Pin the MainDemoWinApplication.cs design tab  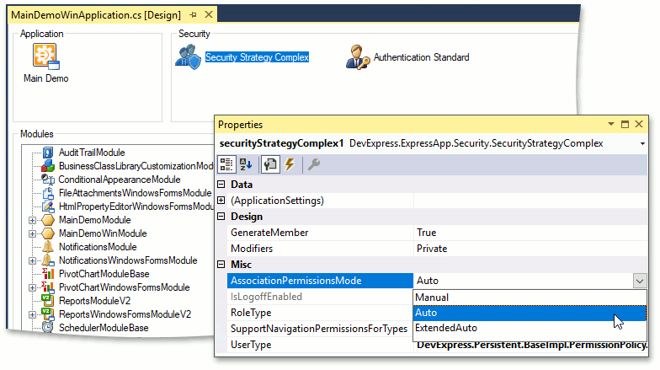194,15
